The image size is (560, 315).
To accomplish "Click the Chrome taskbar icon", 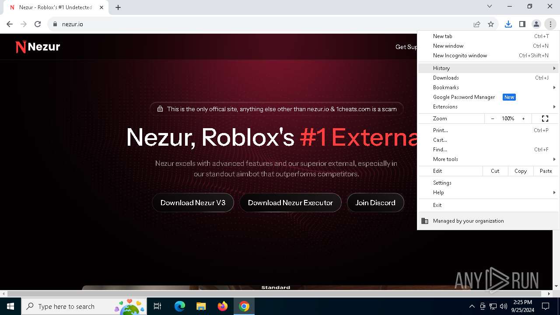I will (244, 306).
